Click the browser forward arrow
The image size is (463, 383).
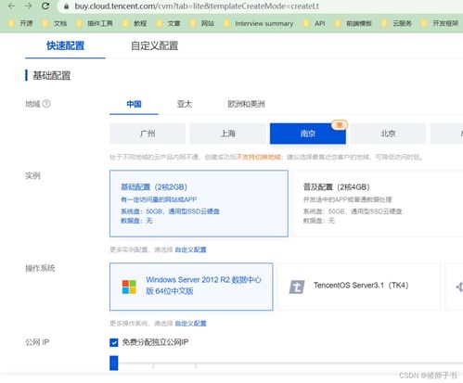pyautogui.click(x=29, y=6)
